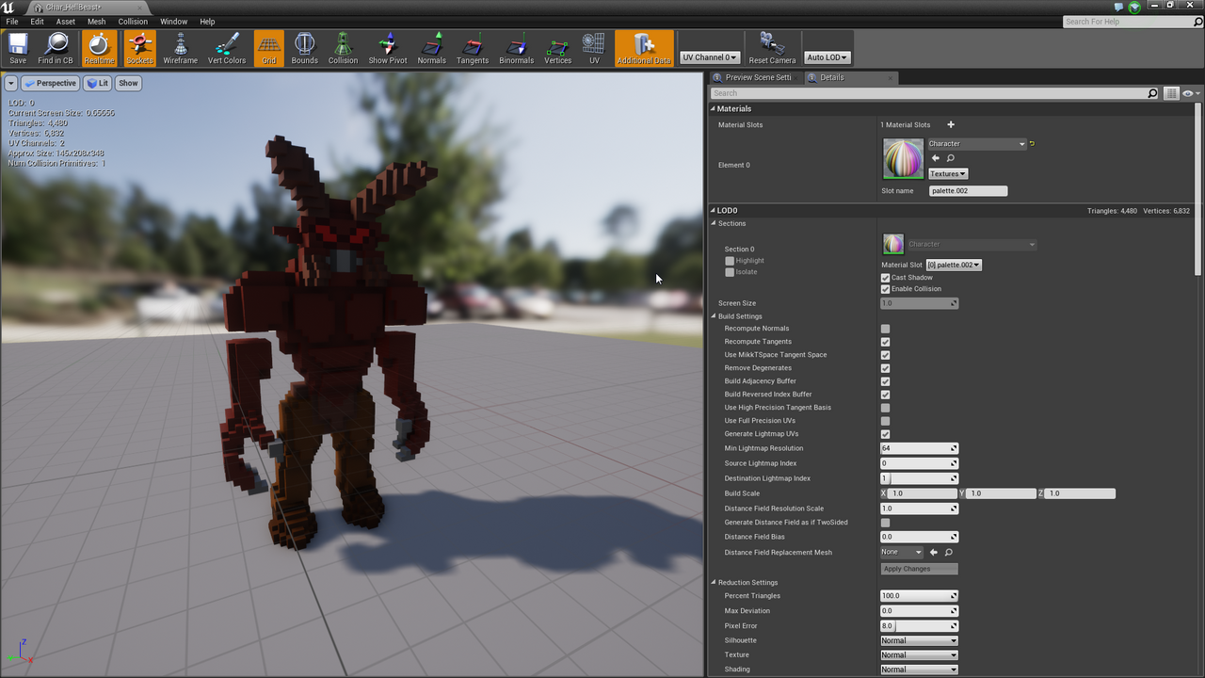Open the Edit menu

tap(37, 22)
